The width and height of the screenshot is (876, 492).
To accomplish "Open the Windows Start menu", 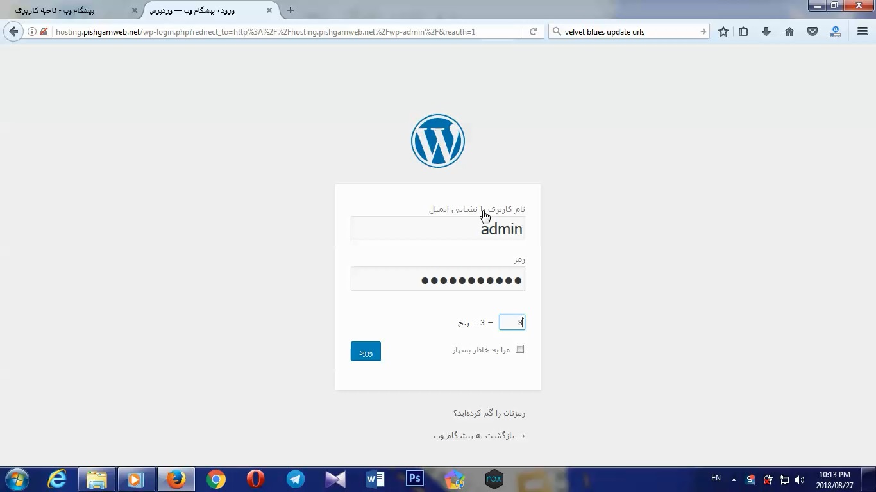I will (x=17, y=479).
